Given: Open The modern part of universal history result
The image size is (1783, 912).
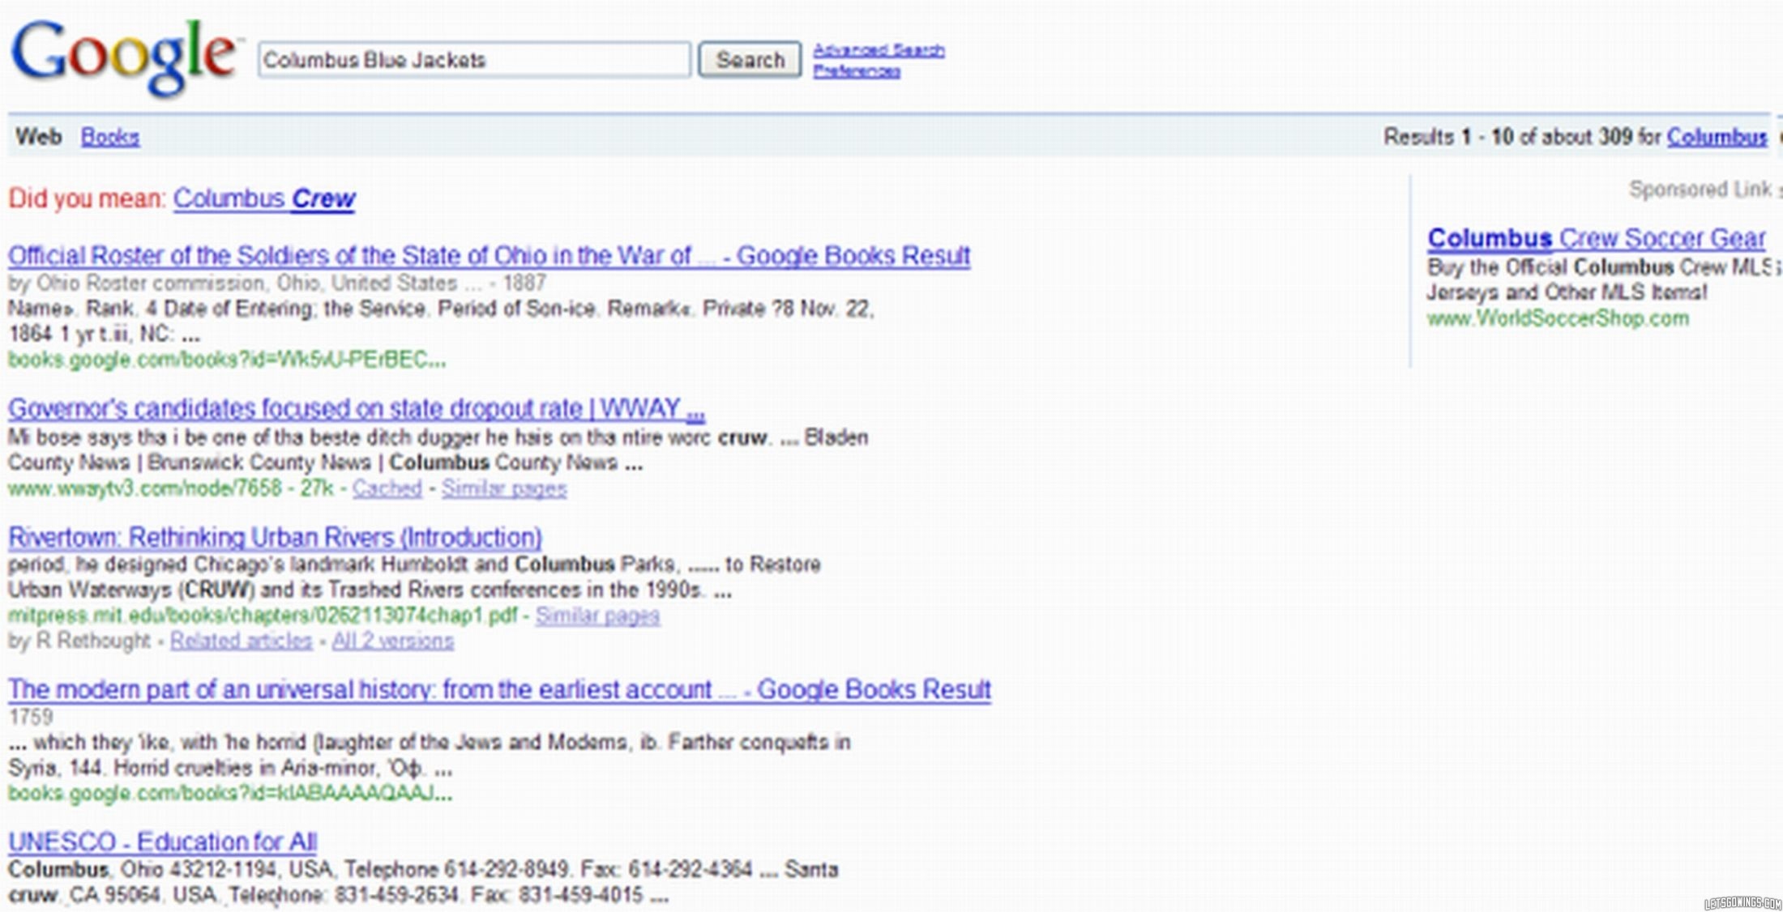Looking at the screenshot, I should coord(499,689).
